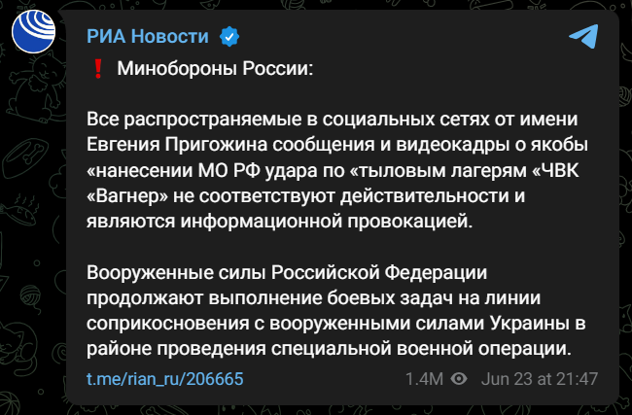Screen dimensions: 632x415
Task: Click the dog bowl with bone doodle
Action: point(25,158)
